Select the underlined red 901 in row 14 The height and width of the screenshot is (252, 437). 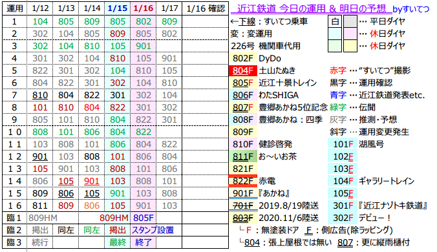pos(92,181)
